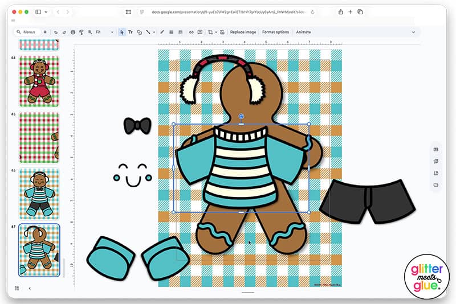Screen dimensions: 456x304
Task: Activate the paint format tool
Action: [x=82, y=32]
